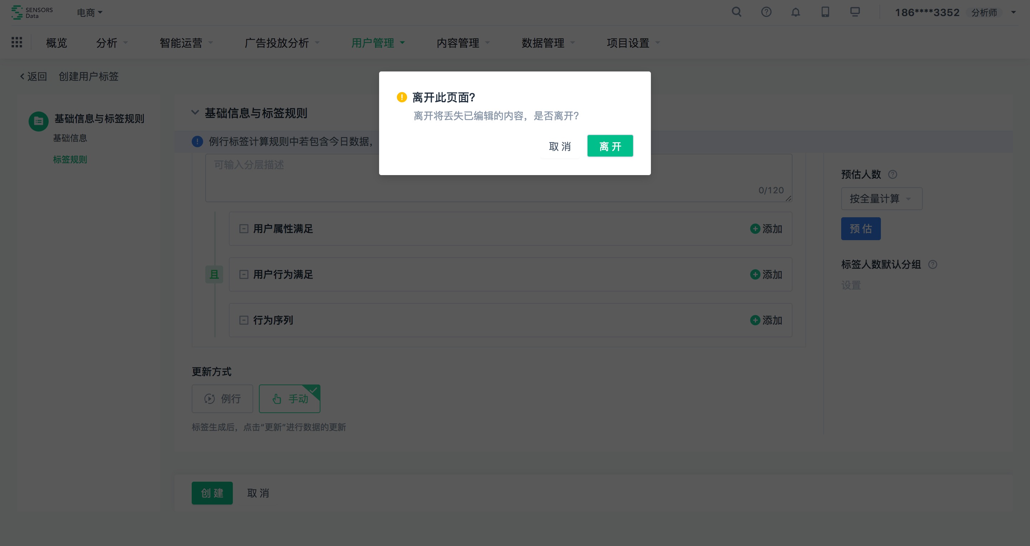Toggle the 且 logic operator
Image resolution: width=1030 pixels, height=546 pixels.
(x=214, y=274)
